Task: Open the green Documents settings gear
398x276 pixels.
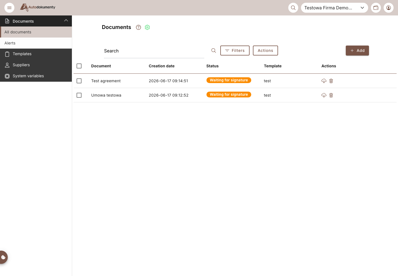Action: tap(147, 27)
